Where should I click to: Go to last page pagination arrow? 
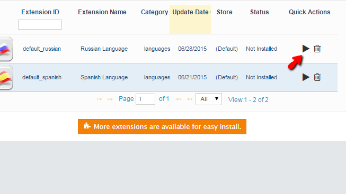pyautogui.click(x=190, y=99)
